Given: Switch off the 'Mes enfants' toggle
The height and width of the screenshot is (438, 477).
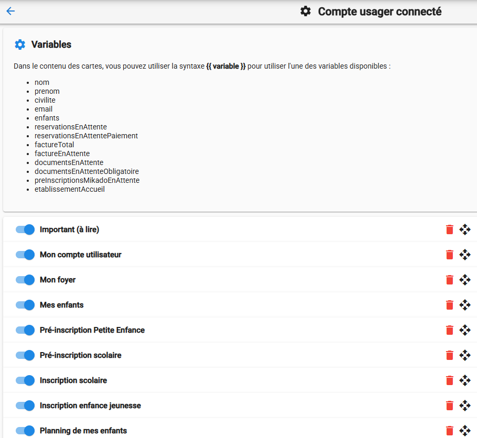Looking at the screenshot, I should [25, 305].
